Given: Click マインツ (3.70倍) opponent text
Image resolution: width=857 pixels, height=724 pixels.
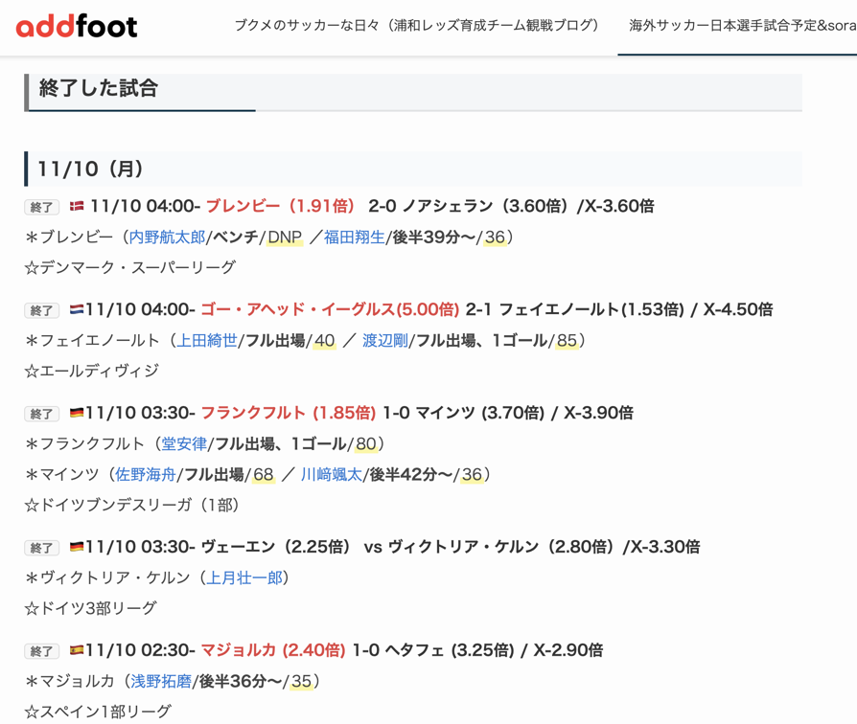Looking at the screenshot, I should (480, 412).
